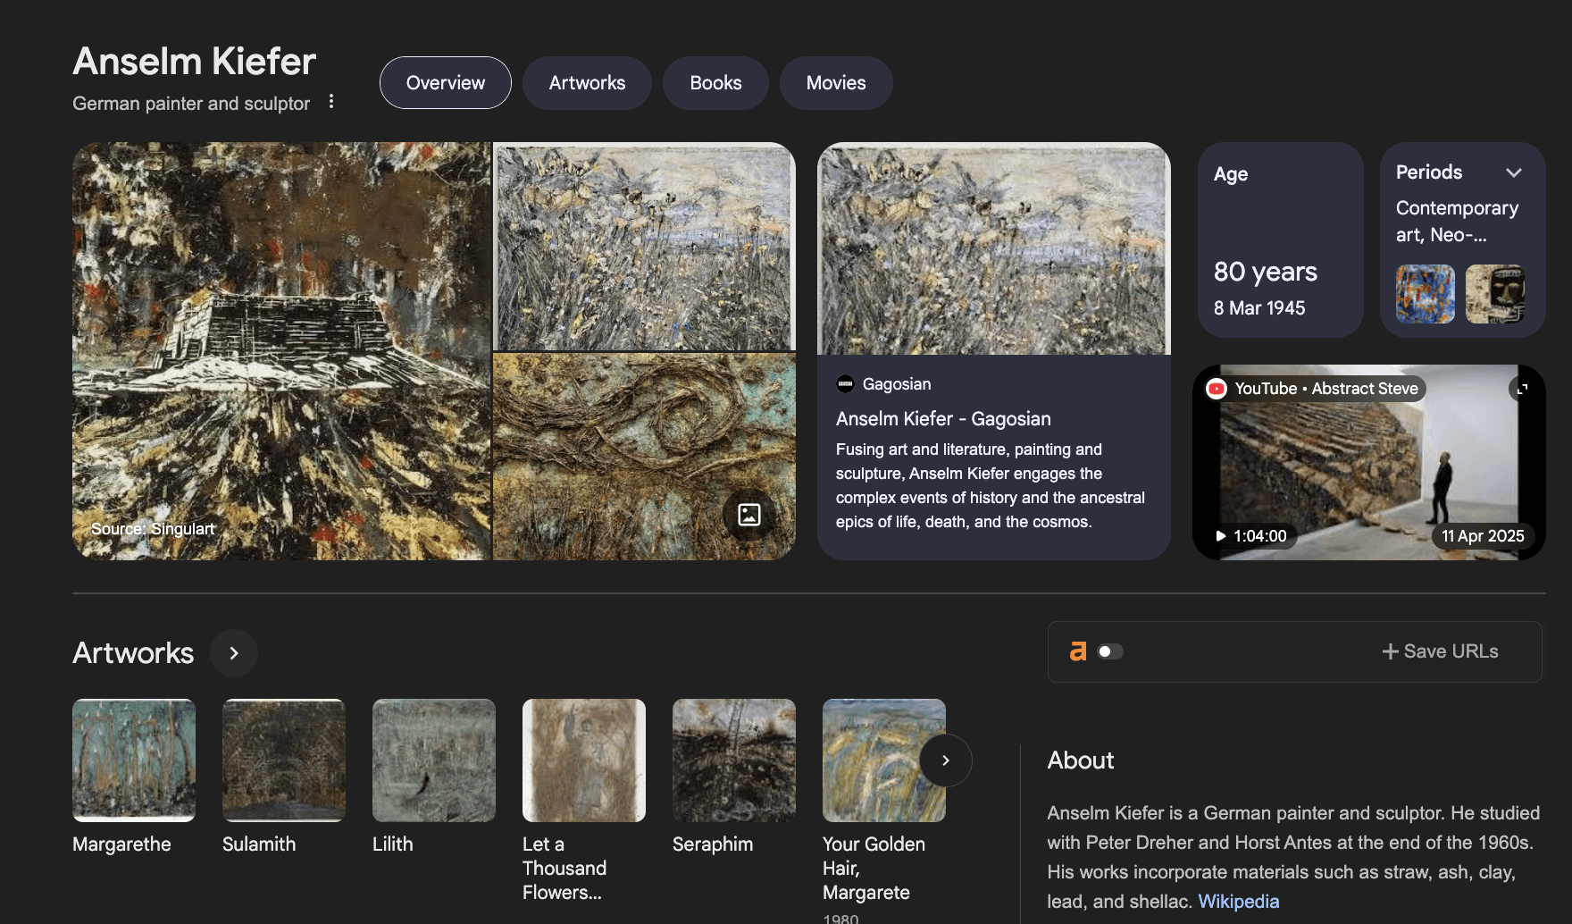Switch to the Movies tab
Image resolution: width=1572 pixels, height=924 pixels.
[x=836, y=83]
